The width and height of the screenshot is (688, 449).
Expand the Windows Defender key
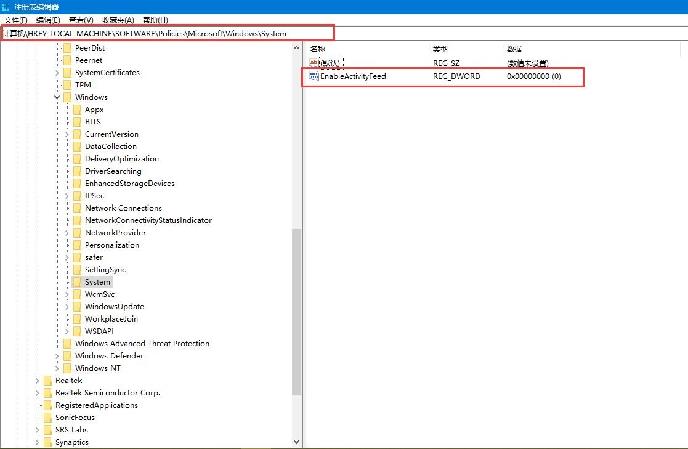[x=57, y=356]
